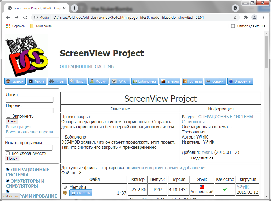Open Форум navigation button
This screenshot has height=201, width=271.
pyautogui.click(x=99, y=81)
